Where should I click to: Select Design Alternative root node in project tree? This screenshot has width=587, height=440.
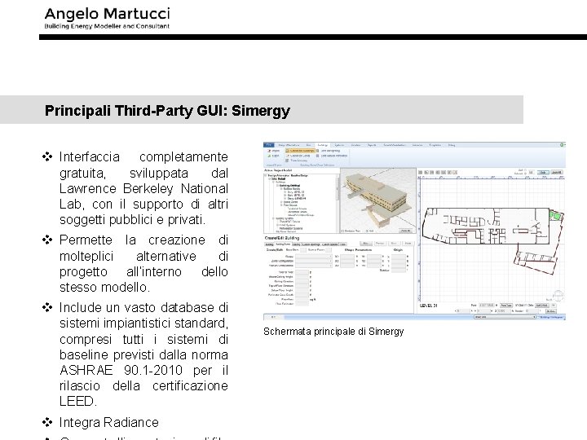click(288, 175)
